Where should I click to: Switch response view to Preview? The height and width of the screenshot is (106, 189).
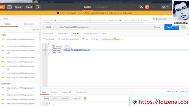[64, 98]
